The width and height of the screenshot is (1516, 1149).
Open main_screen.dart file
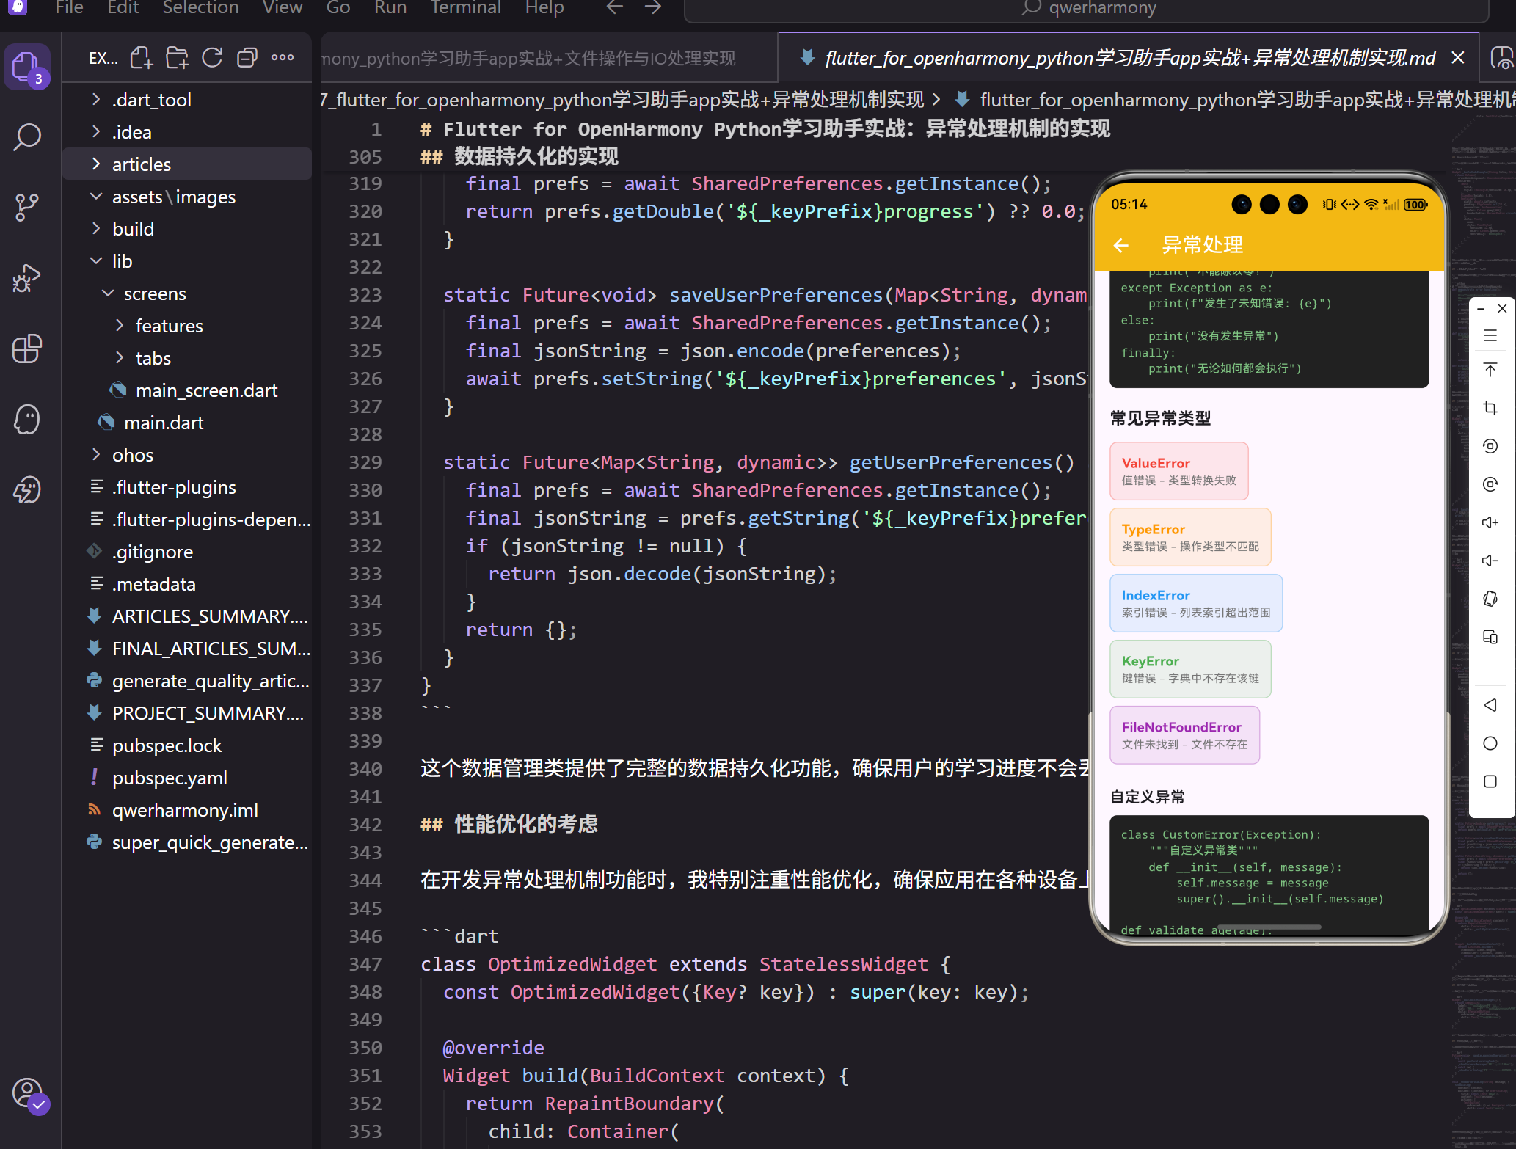pos(206,390)
